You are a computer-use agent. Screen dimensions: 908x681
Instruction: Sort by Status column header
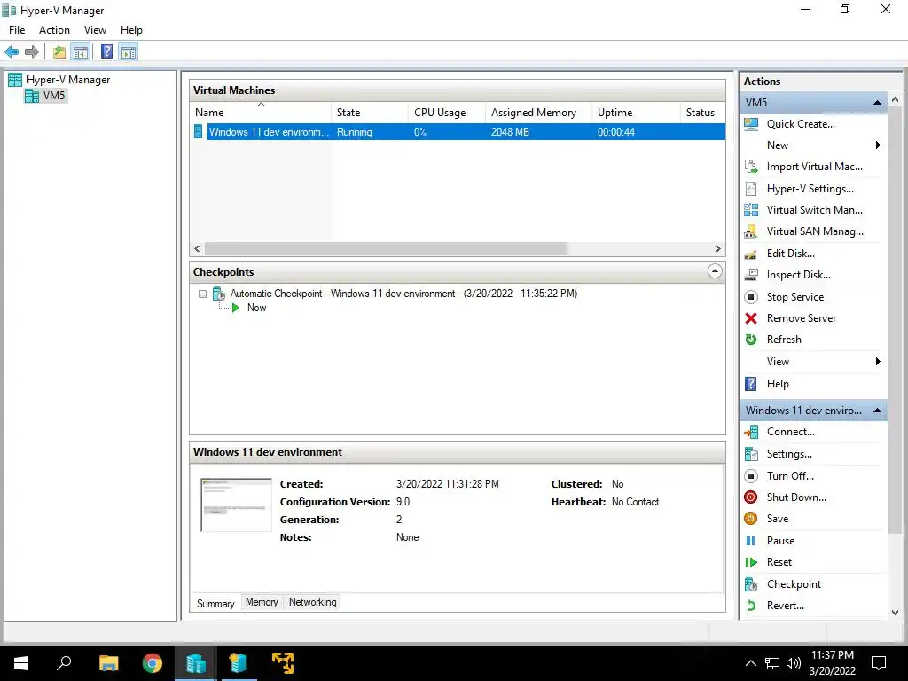tap(702, 113)
